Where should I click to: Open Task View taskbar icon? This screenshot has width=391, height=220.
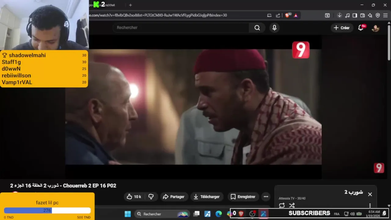(197, 214)
